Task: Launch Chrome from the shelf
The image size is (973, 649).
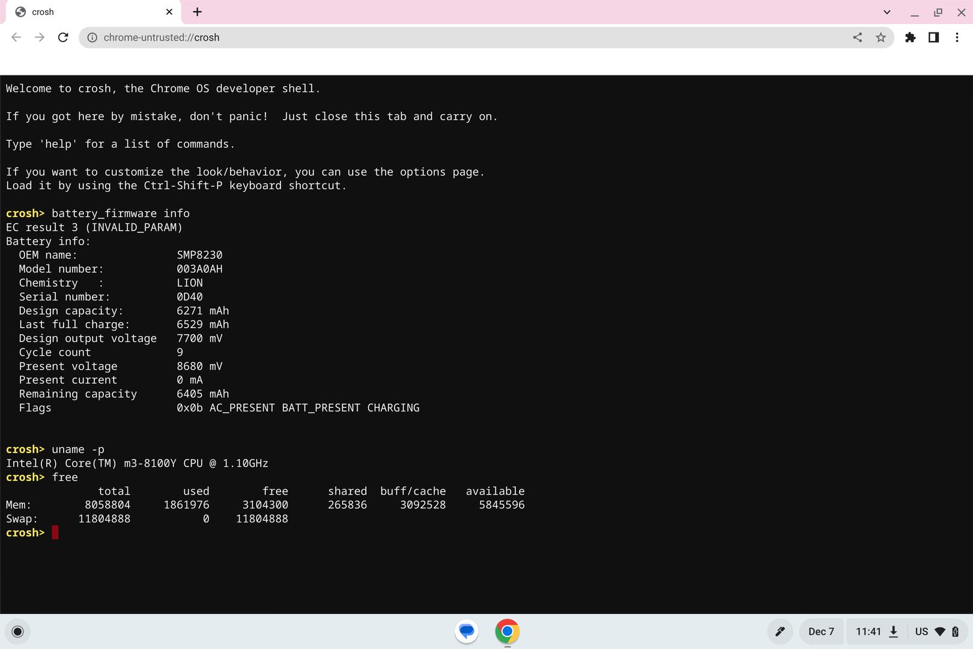Action: coord(508,632)
